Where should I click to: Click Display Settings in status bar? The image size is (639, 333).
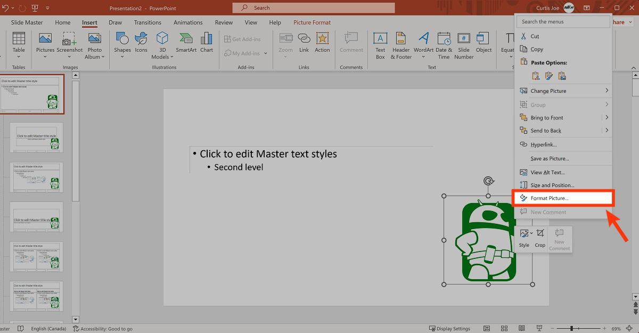(x=449, y=329)
